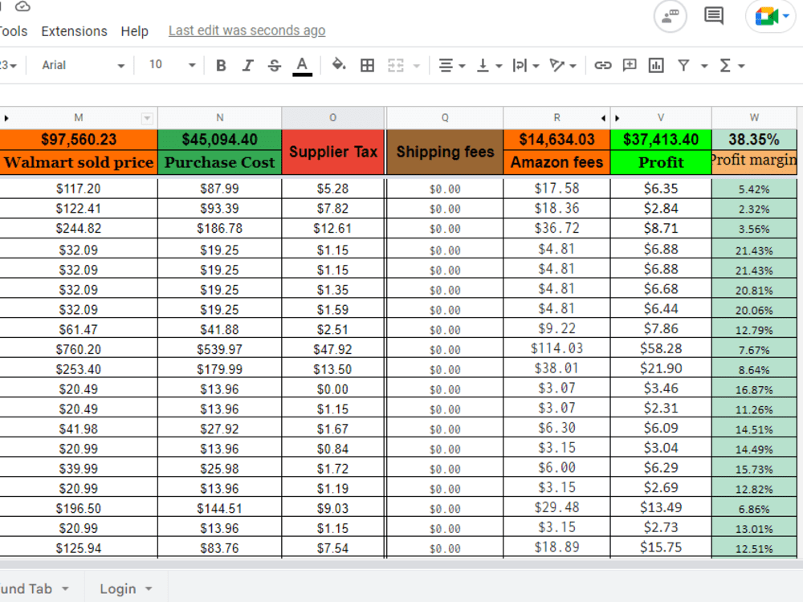The height and width of the screenshot is (602, 803).
Task: Expand filter views dropdown arrow
Action: 704,66
